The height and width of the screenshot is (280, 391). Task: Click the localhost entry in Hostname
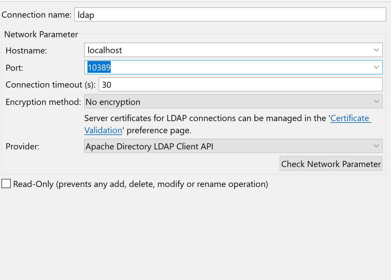tap(104, 50)
